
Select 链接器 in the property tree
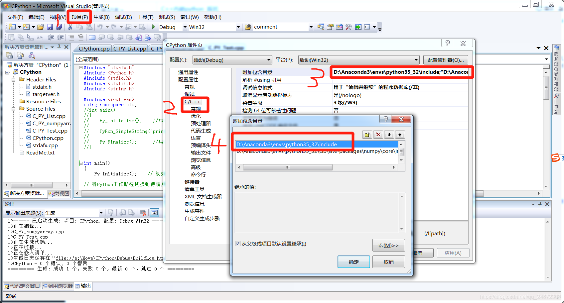[x=192, y=182]
